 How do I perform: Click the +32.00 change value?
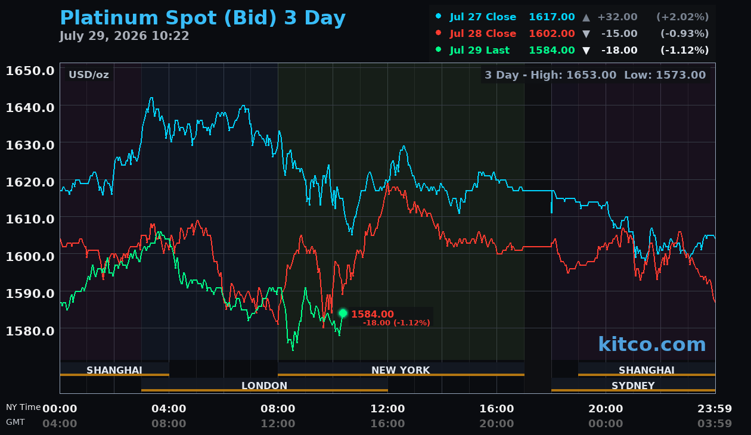pyautogui.click(x=617, y=17)
